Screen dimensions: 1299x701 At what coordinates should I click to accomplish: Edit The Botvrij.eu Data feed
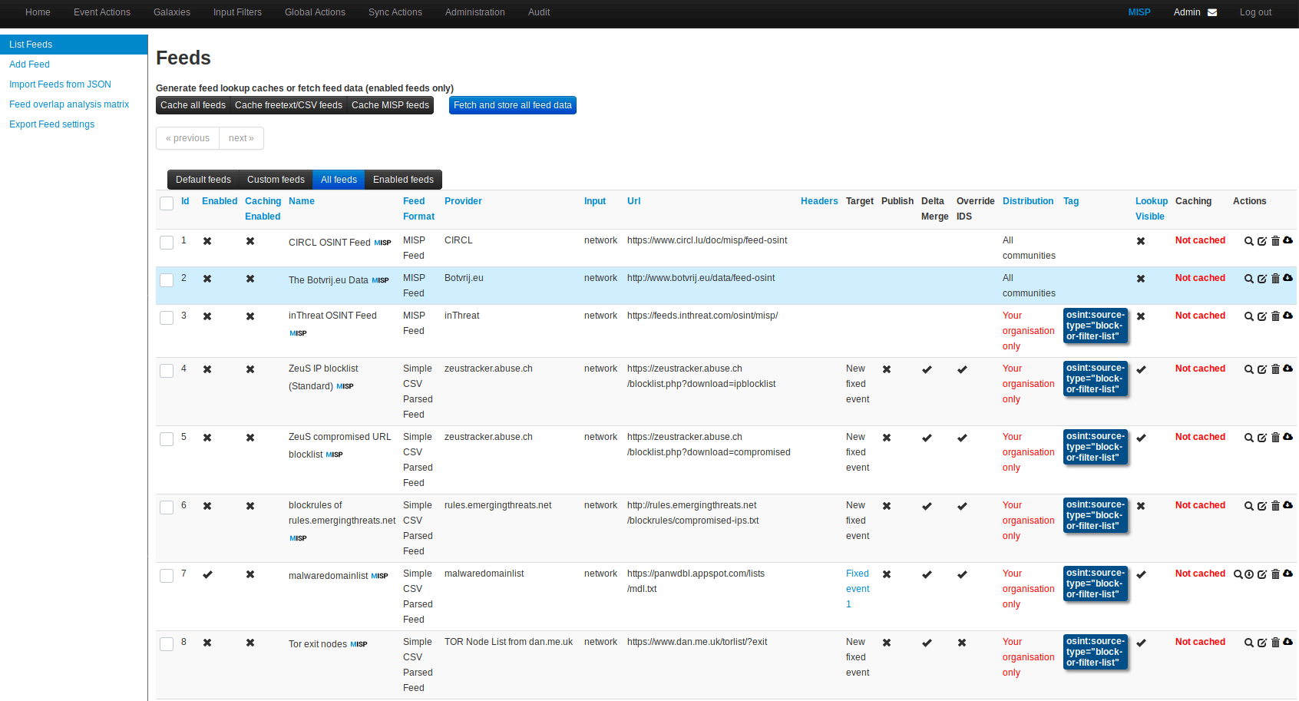click(x=1262, y=279)
